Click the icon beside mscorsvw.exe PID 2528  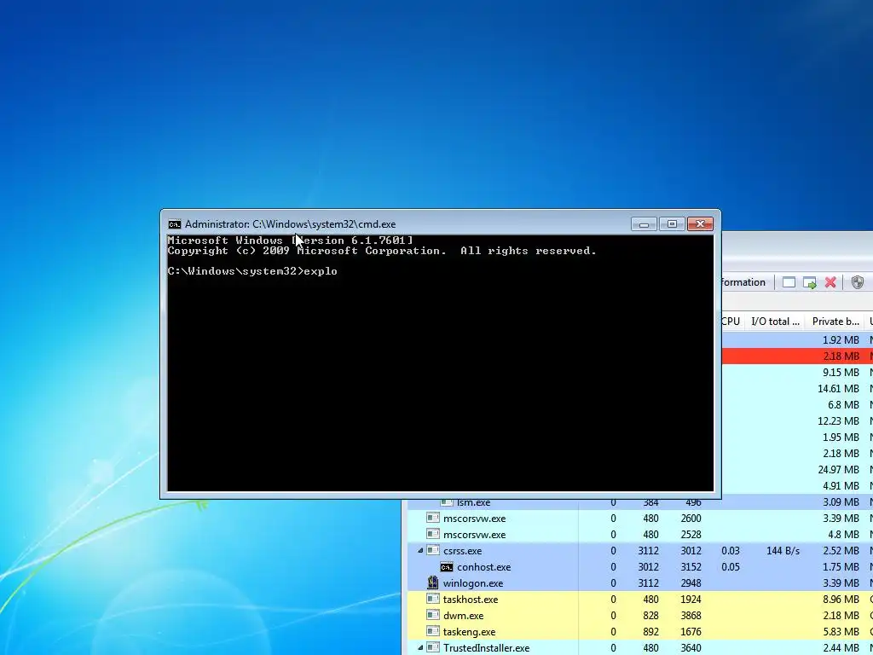pyautogui.click(x=432, y=534)
